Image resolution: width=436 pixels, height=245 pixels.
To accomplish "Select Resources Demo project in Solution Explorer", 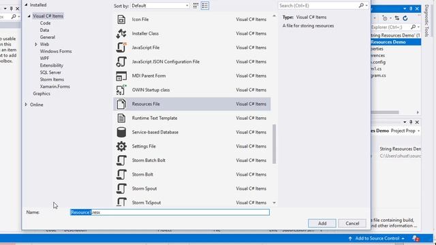I will [396, 42].
